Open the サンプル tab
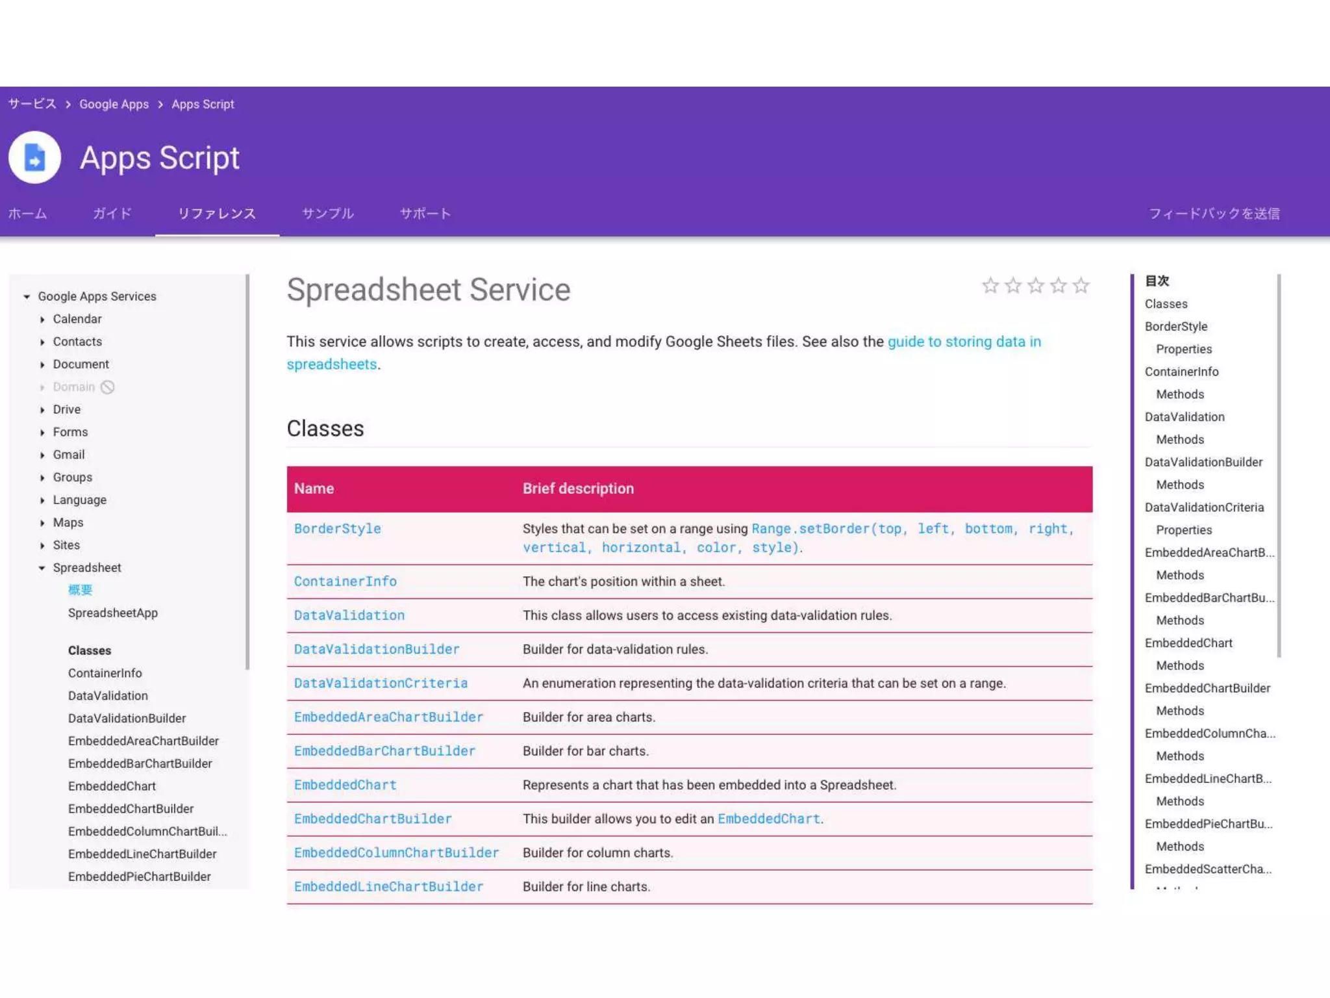This screenshot has height=998, width=1330. click(328, 214)
